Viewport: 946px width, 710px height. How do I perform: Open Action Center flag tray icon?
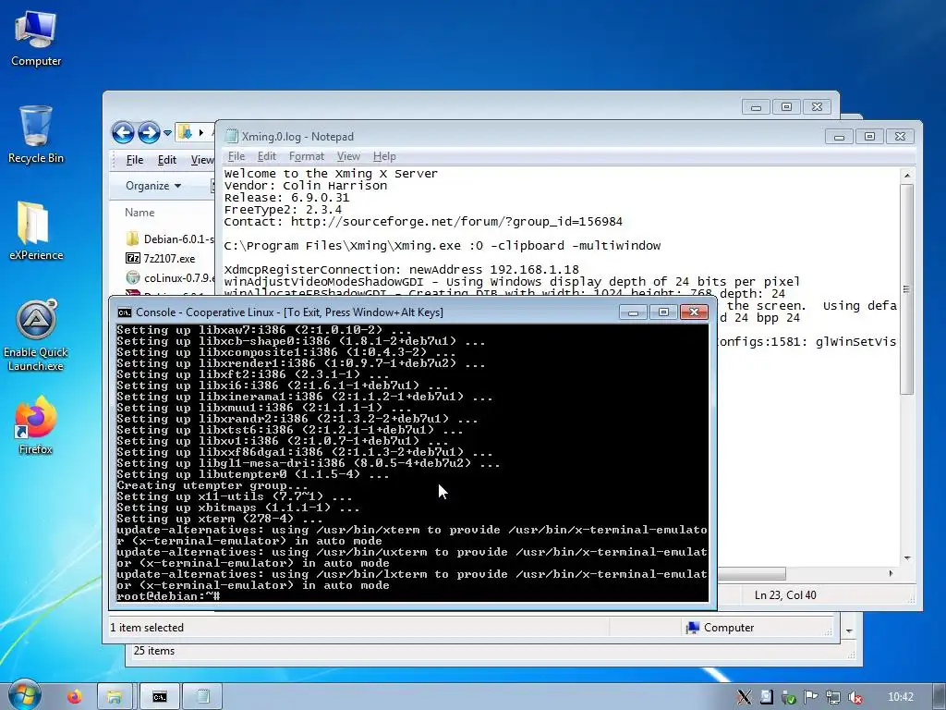(x=811, y=697)
